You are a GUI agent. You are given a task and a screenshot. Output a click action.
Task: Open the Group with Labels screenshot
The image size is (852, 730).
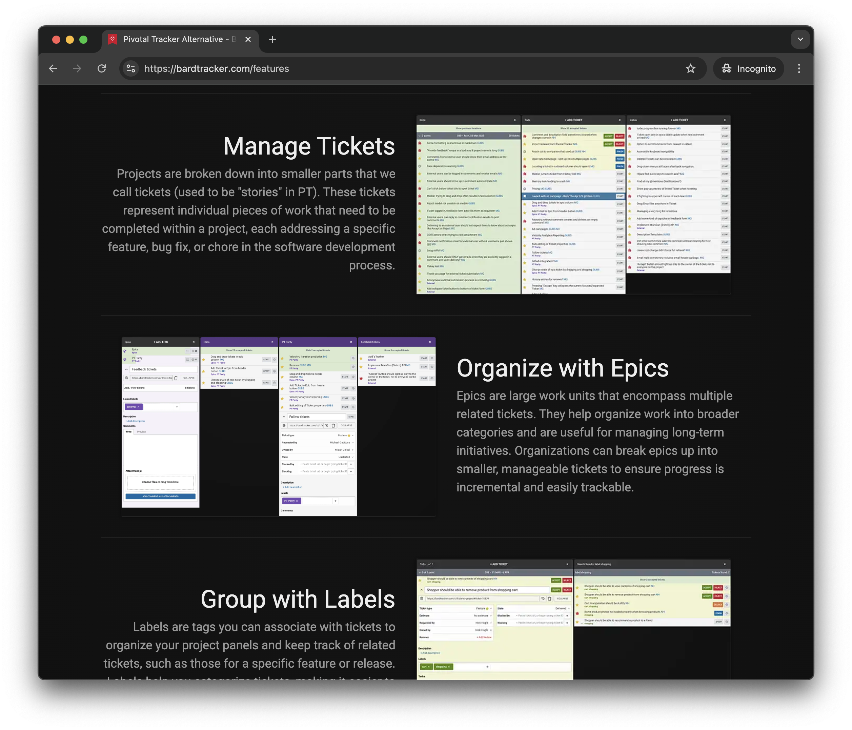[x=573, y=619]
